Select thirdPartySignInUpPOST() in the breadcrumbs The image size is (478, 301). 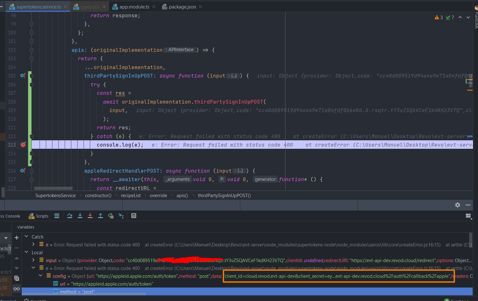[224, 196]
